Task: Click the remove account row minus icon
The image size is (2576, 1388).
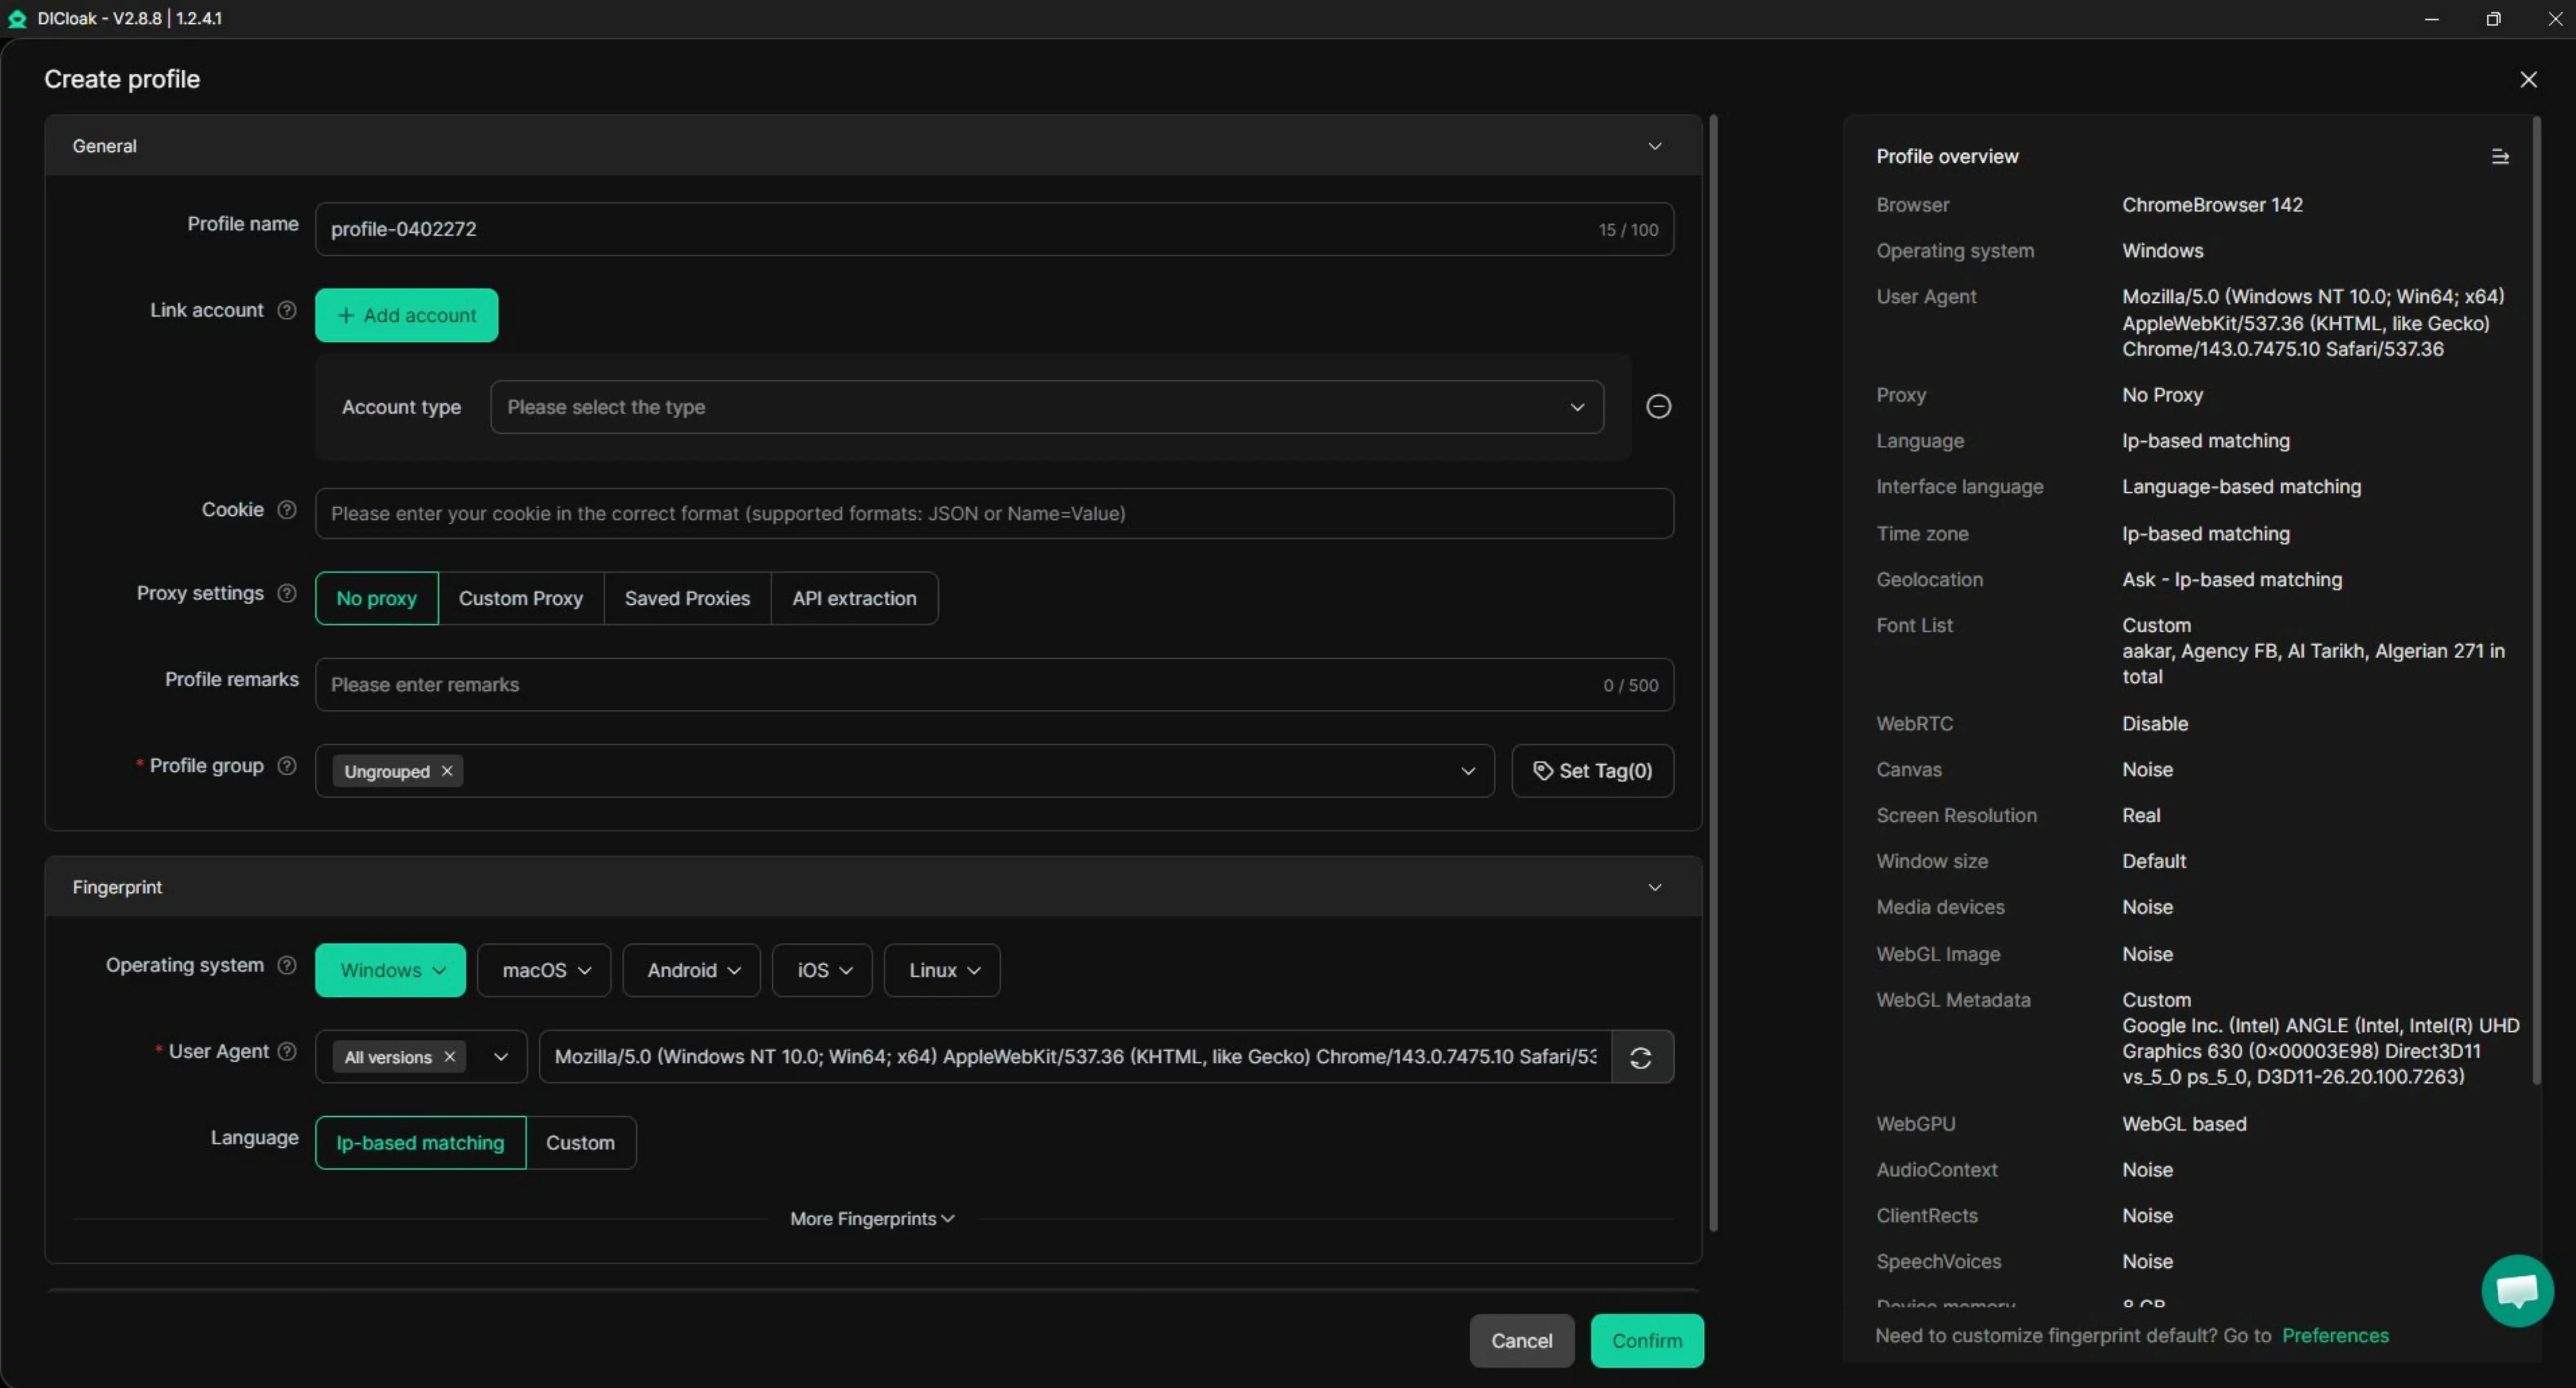Action: click(x=1658, y=406)
